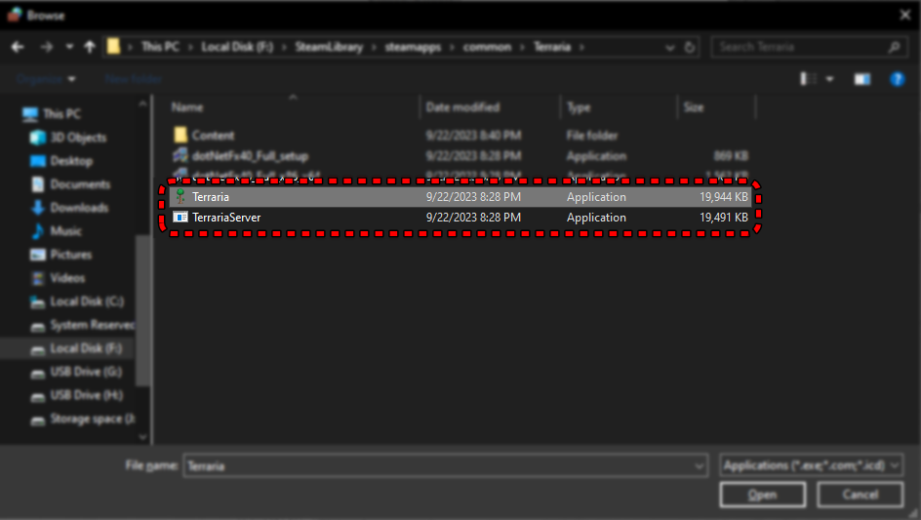Click New folder button
Viewport: 921px width, 520px height.
pyautogui.click(x=134, y=79)
